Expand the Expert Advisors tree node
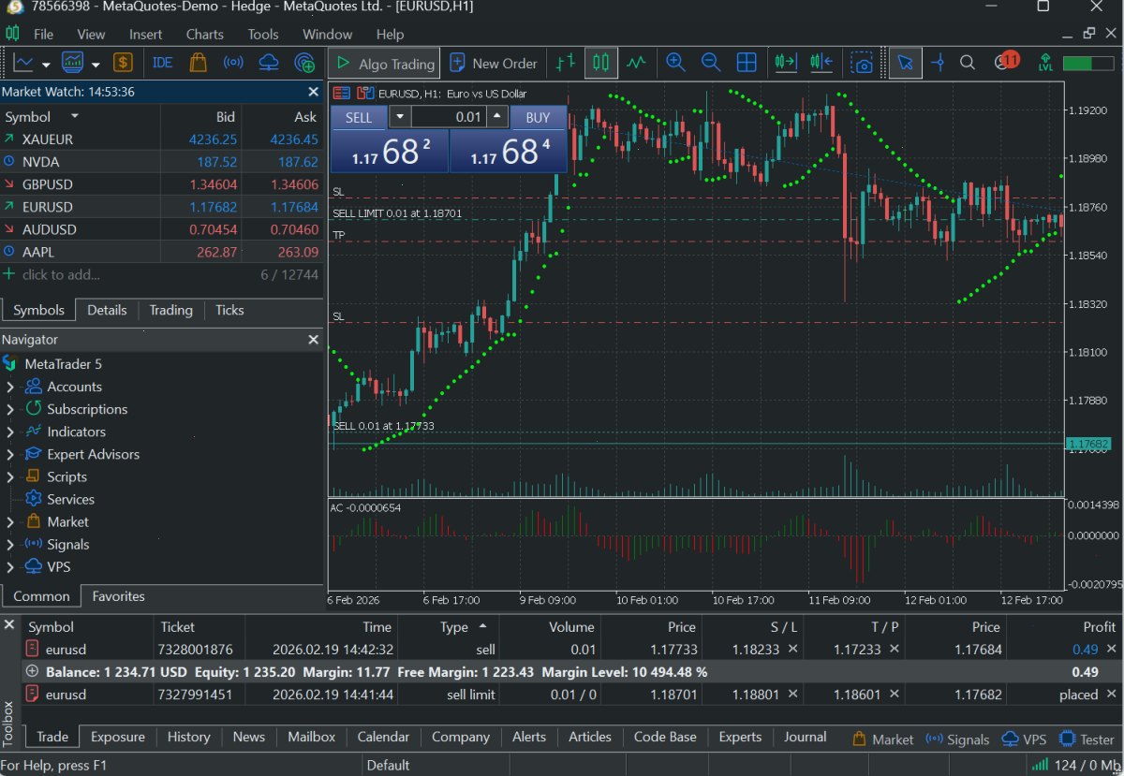Image resolution: width=1124 pixels, height=776 pixels. (x=10, y=454)
